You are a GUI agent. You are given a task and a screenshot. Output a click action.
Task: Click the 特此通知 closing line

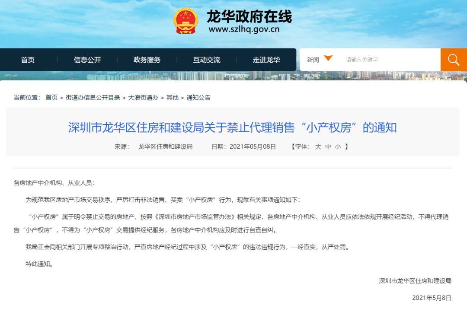point(39,264)
